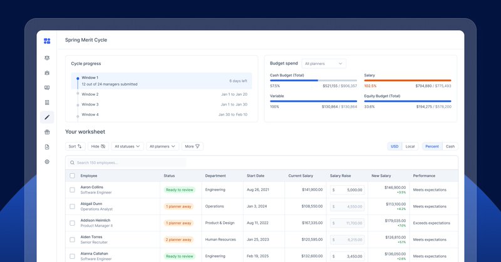Tick the checkbox for Alanna Callahan
The height and width of the screenshot is (262, 501).
click(72, 256)
